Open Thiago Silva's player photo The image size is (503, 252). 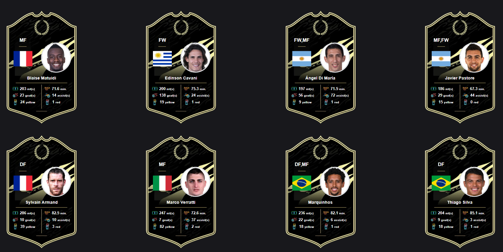pos(474,182)
